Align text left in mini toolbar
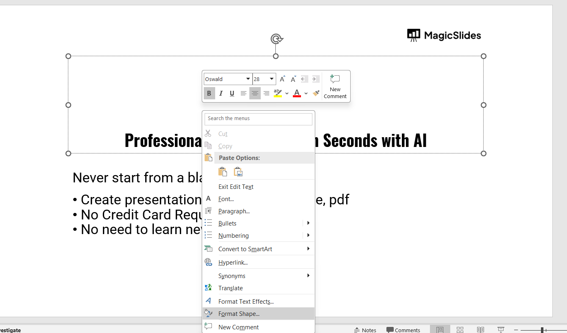The width and height of the screenshot is (567, 333). coord(243,94)
